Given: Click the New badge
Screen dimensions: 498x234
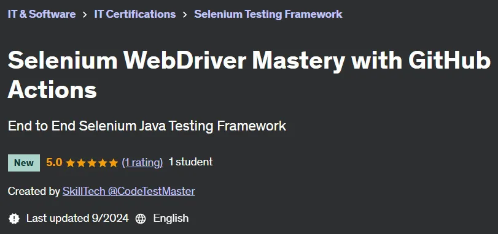Looking at the screenshot, I should point(24,163).
